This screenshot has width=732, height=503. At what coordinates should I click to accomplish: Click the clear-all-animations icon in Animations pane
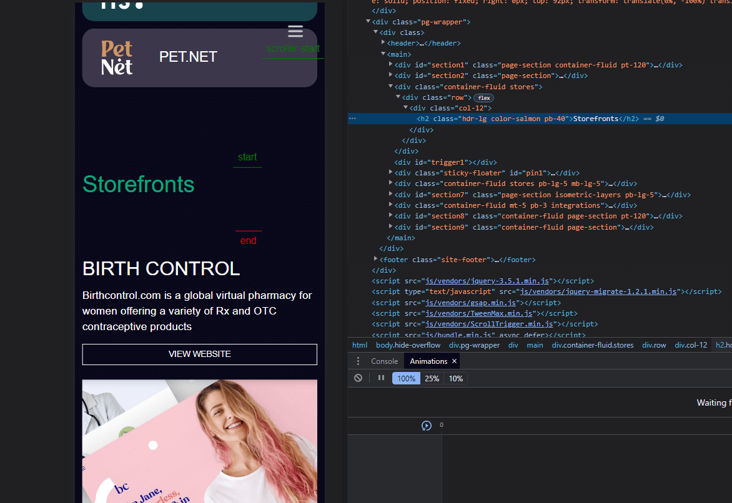[x=358, y=378]
